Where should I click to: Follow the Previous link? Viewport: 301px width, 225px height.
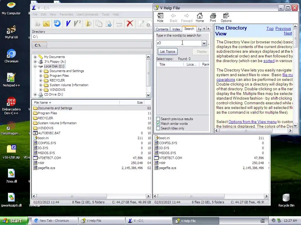point(283,28)
